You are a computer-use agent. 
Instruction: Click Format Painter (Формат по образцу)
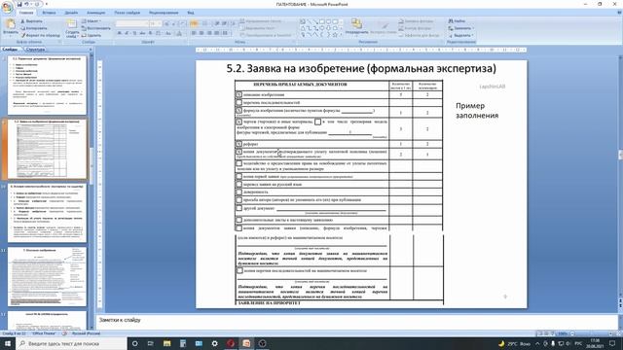pos(40,35)
